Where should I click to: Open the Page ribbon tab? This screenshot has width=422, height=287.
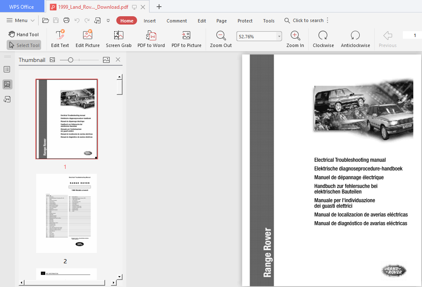(x=221, y=21)
